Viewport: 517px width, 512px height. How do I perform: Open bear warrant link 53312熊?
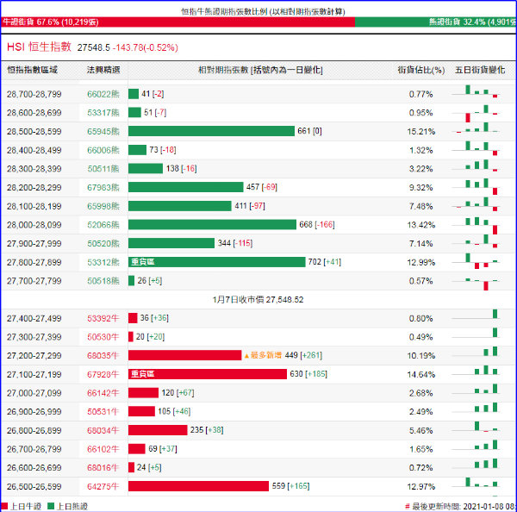coord(103,263)
